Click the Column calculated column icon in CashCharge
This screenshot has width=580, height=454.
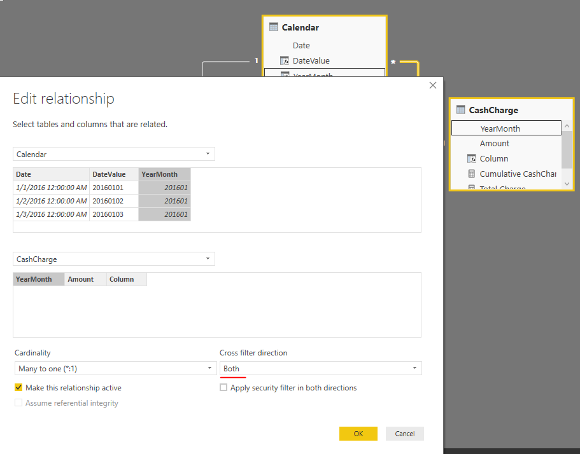pos(472,158)
